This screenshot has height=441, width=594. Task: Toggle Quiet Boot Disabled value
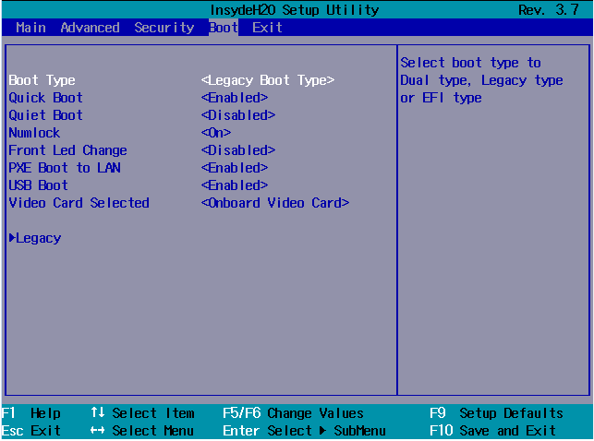click(x=238, y=115)
